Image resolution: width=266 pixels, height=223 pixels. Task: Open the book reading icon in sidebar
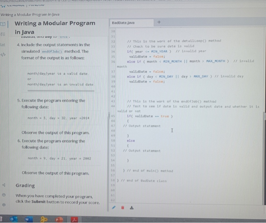[3, 24]
